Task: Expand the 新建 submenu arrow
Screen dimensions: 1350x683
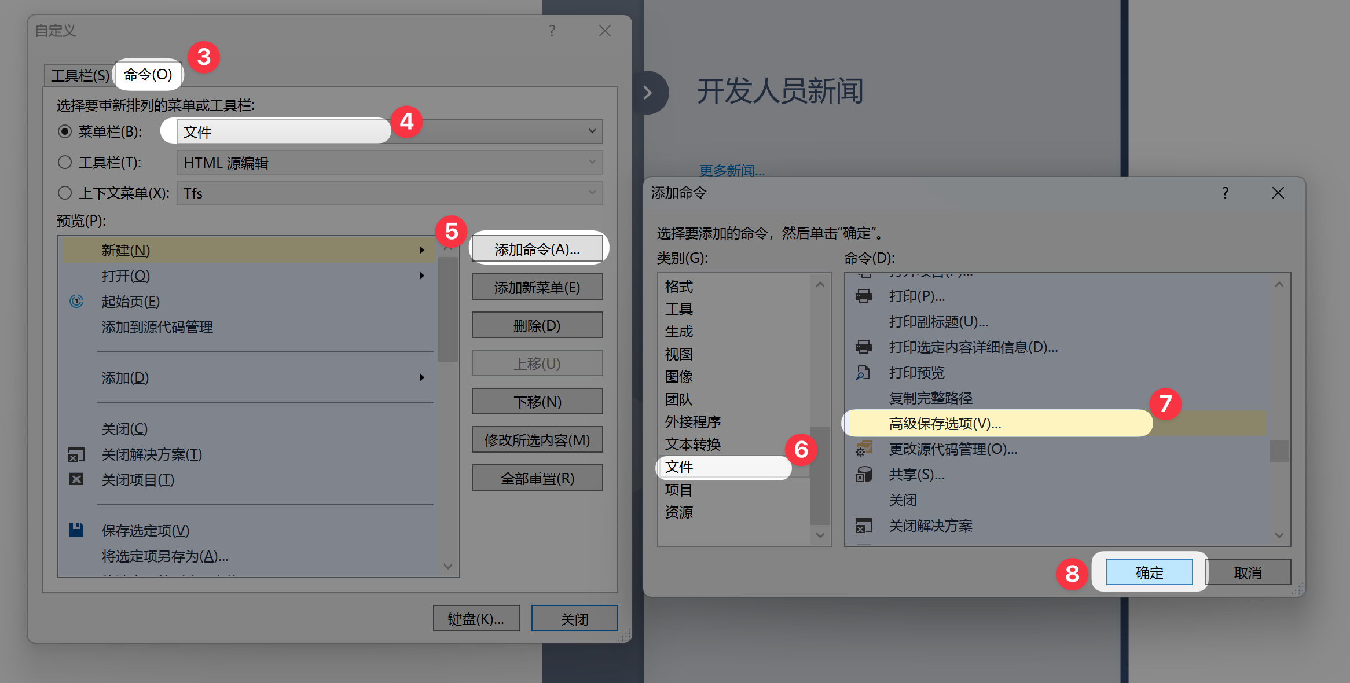Action: pyautogui.click(x=421, y=250)
